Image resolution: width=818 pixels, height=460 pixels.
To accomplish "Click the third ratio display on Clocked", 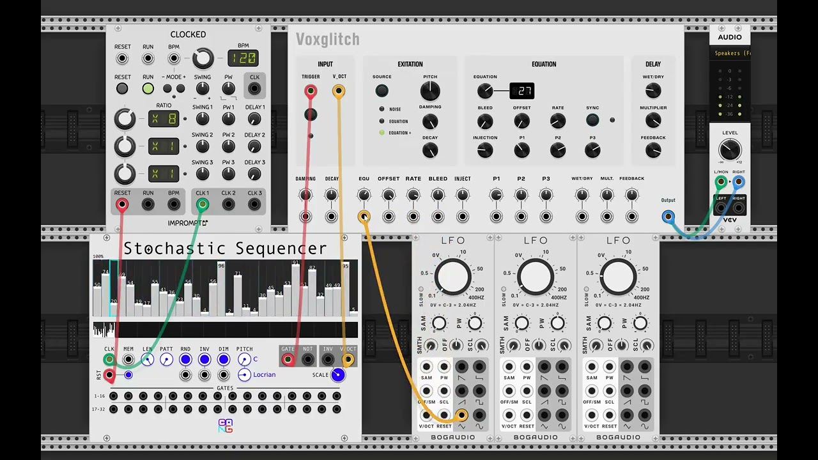I will coord(164,174).
